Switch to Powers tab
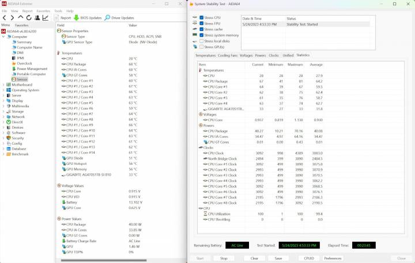 point(260,55)
